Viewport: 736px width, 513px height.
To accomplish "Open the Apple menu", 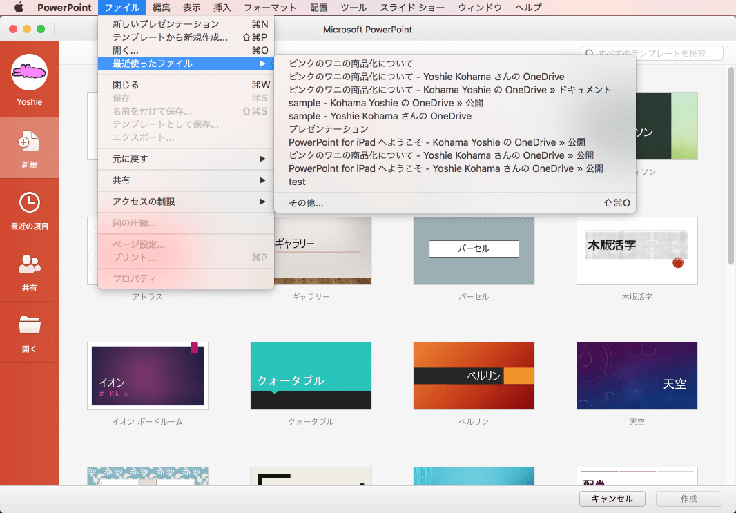I will [x=19, y=7].
